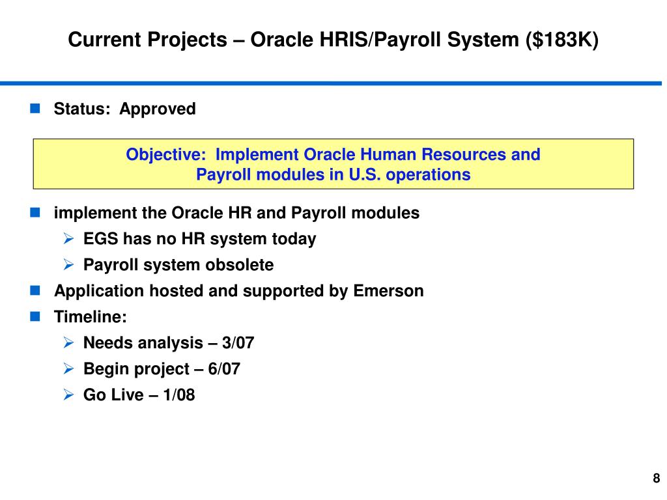Click 'Go Live – 1/08'
This screenshot has height=500, width=667.
pos(139,395)
